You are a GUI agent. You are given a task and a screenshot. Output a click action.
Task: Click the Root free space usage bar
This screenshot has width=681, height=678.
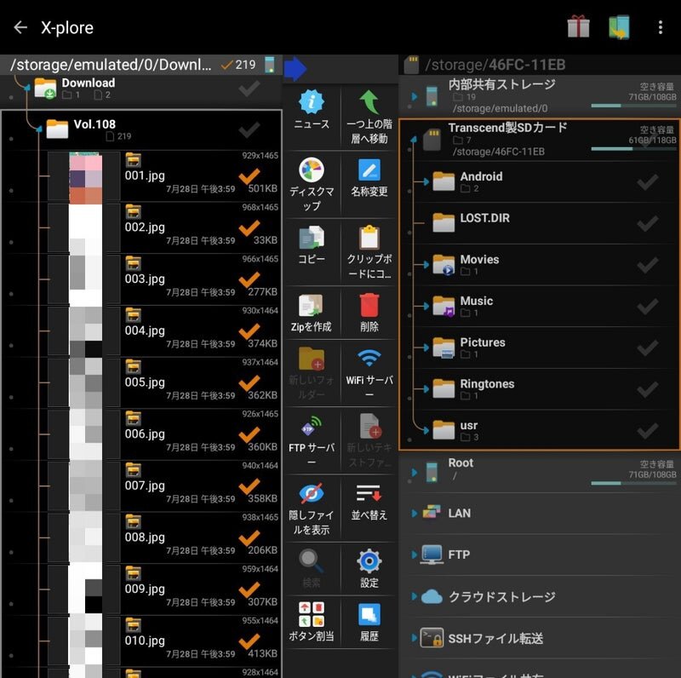(633, 483)
